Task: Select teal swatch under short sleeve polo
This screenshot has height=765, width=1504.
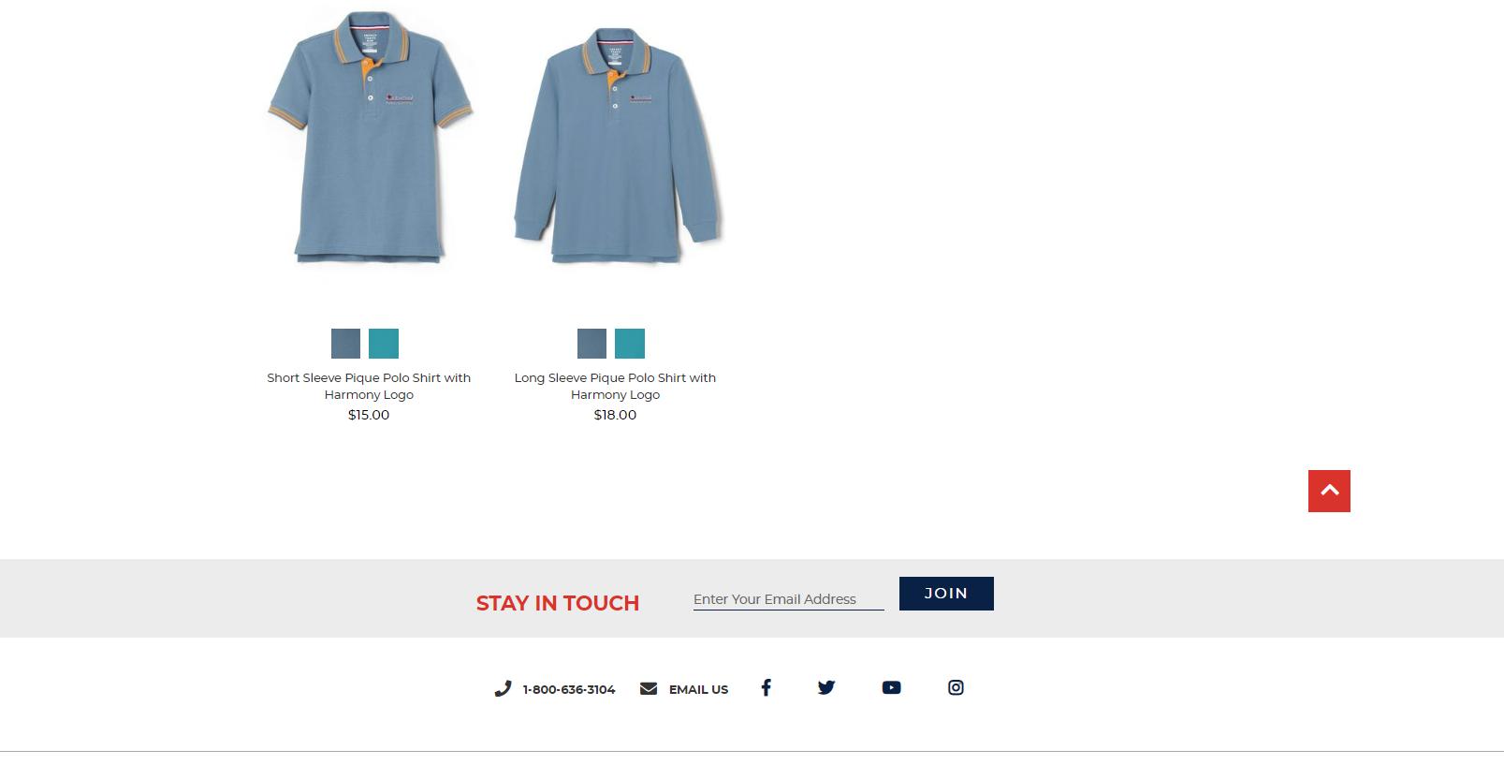Action: click(x=384, y=344)
